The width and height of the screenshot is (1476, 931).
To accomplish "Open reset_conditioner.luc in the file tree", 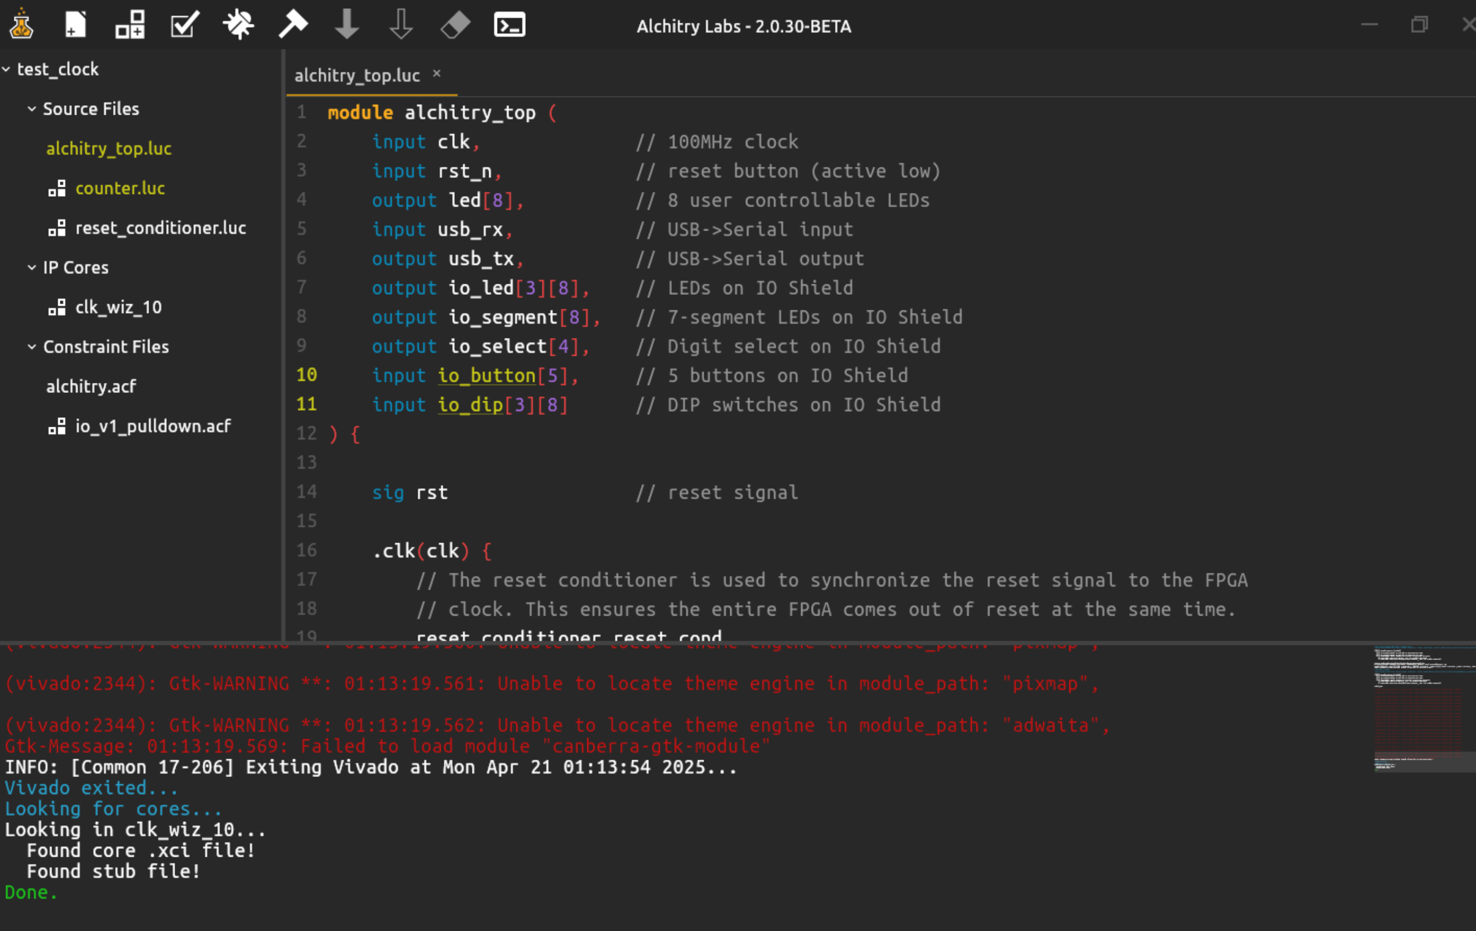I will 160,228.
